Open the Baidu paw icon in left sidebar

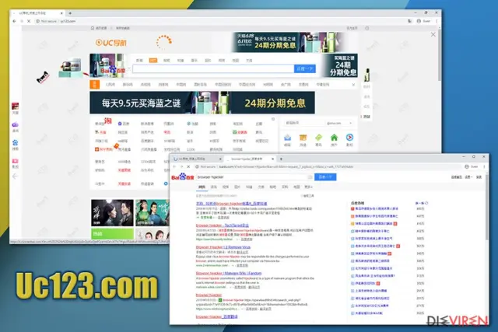coord(16,142)
